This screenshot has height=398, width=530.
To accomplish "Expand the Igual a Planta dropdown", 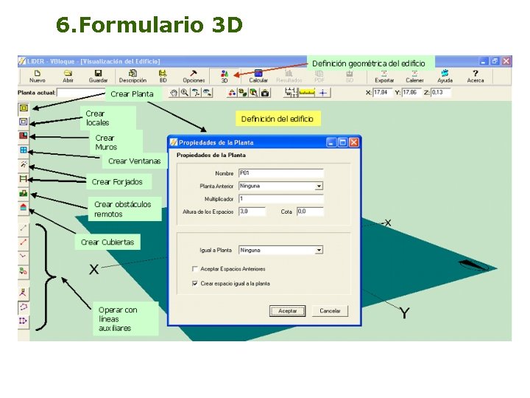I will click(319, 251).
